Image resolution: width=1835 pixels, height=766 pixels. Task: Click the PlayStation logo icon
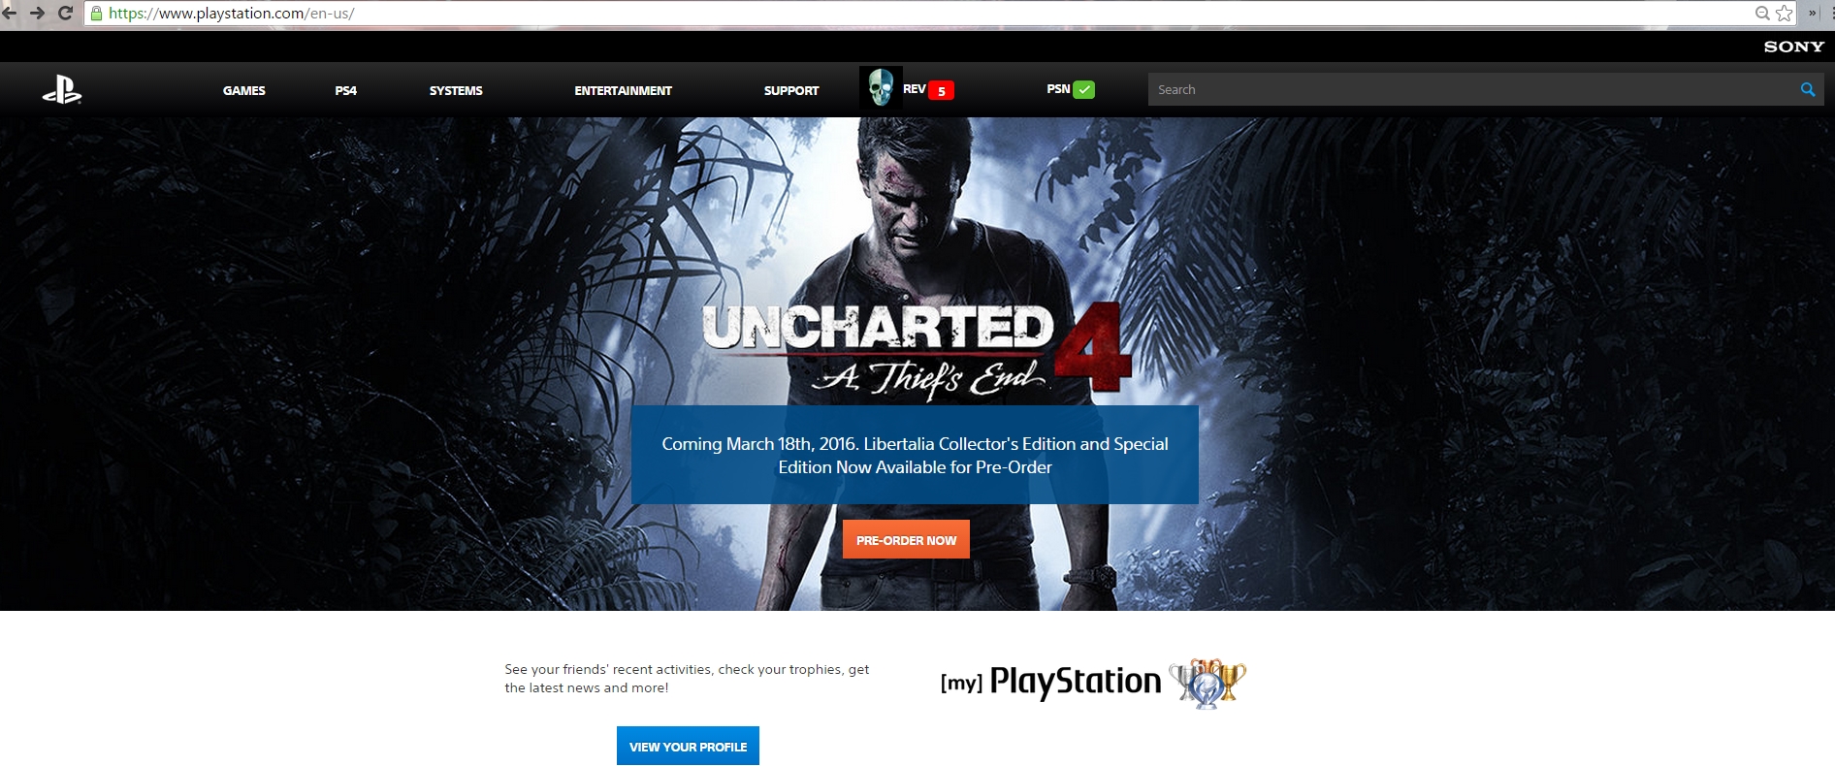[x=62, y=90]
